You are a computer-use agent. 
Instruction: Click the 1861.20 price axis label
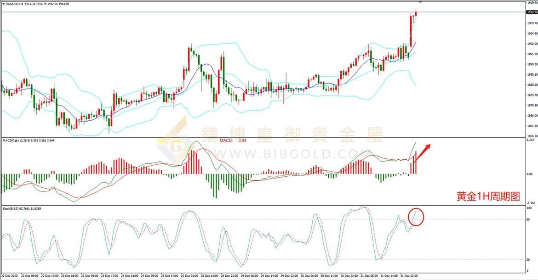click(532, 126)
